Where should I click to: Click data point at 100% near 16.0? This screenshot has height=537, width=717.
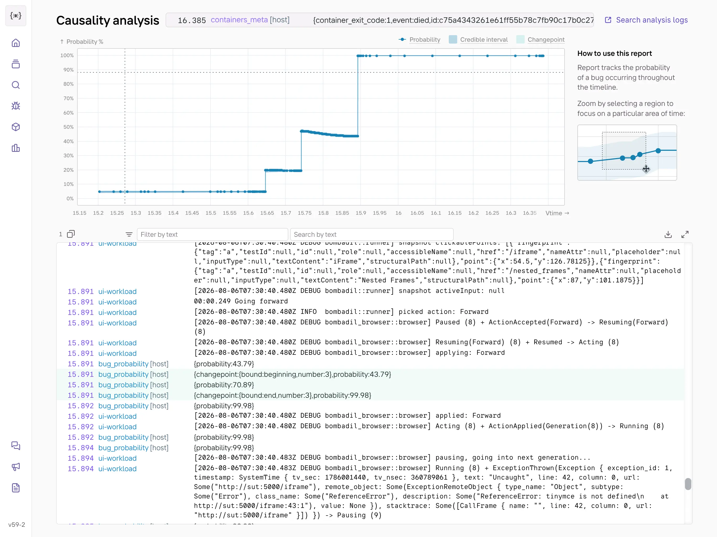click(404, 56)
